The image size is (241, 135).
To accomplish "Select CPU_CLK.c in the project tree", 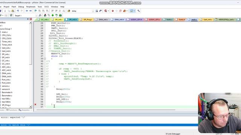I will coord(6,35).
